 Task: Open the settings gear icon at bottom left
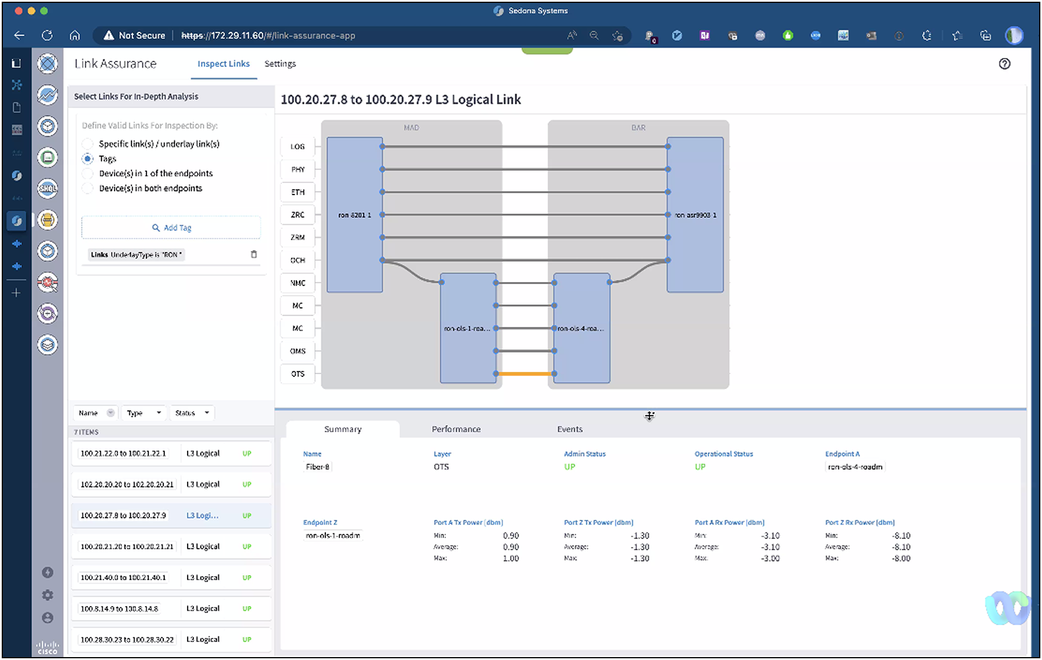point(47,595)
